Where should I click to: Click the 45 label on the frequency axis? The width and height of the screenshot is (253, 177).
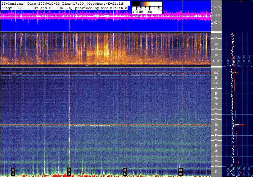pos(216,130)
